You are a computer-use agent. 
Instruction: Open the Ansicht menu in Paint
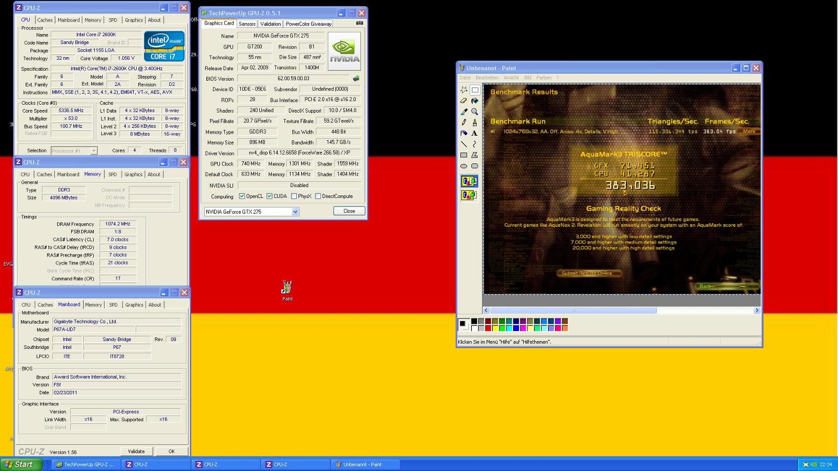[x=511, y=78]
